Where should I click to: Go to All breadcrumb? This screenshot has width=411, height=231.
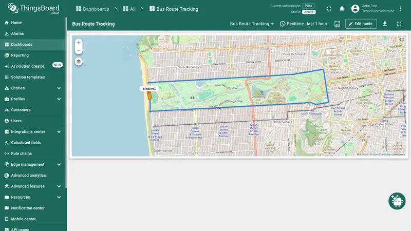[x=129, y=9]
